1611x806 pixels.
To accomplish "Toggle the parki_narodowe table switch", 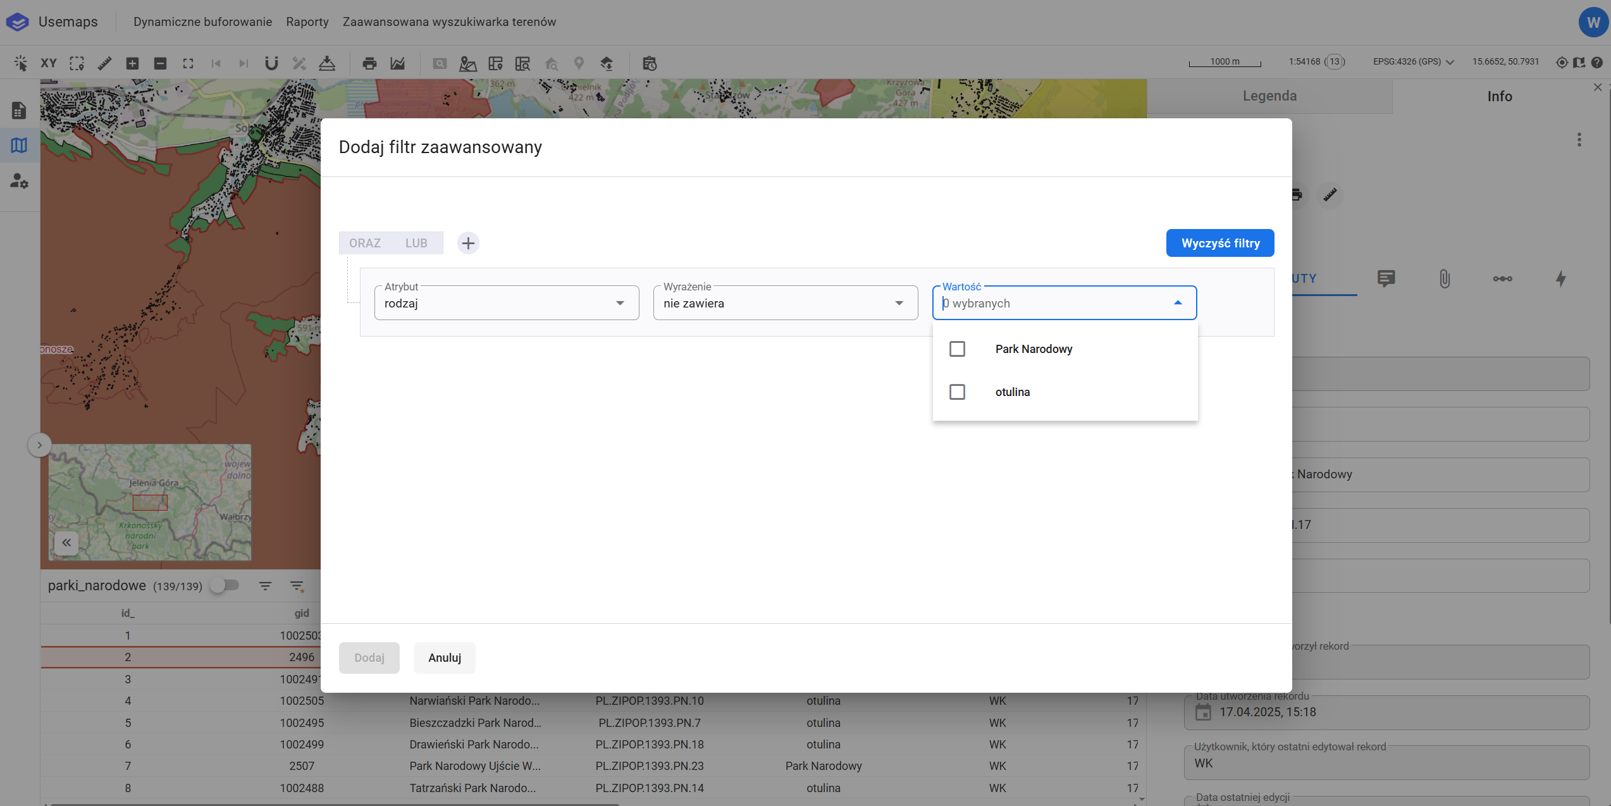I will point(225,585).
